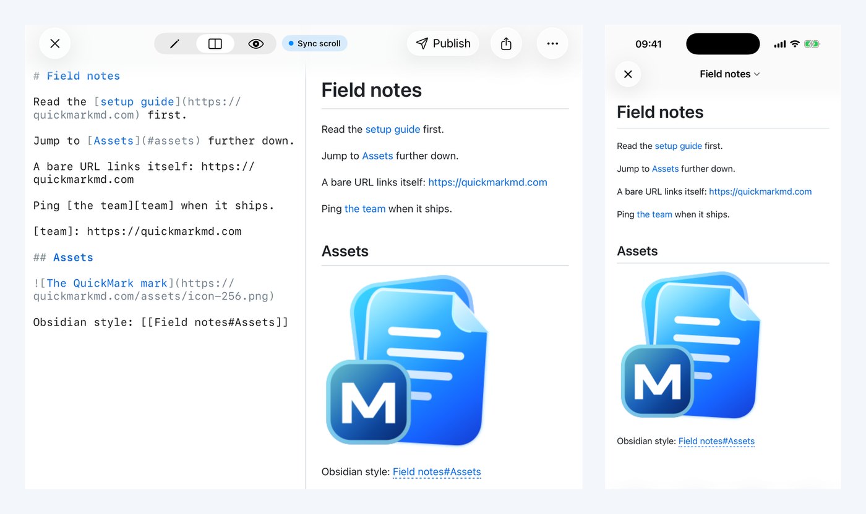866x514 pixels.
Task: Click [Assets](#assets) source text in editor
Action: (x=144, y=141)
